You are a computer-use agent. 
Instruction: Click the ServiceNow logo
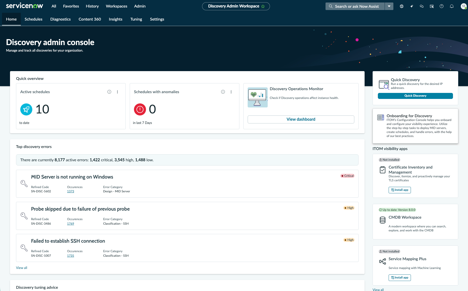(x=25, y=6)
